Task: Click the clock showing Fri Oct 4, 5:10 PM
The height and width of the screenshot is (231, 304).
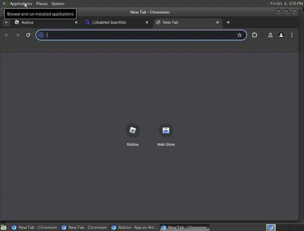Action: pos(286,4)
